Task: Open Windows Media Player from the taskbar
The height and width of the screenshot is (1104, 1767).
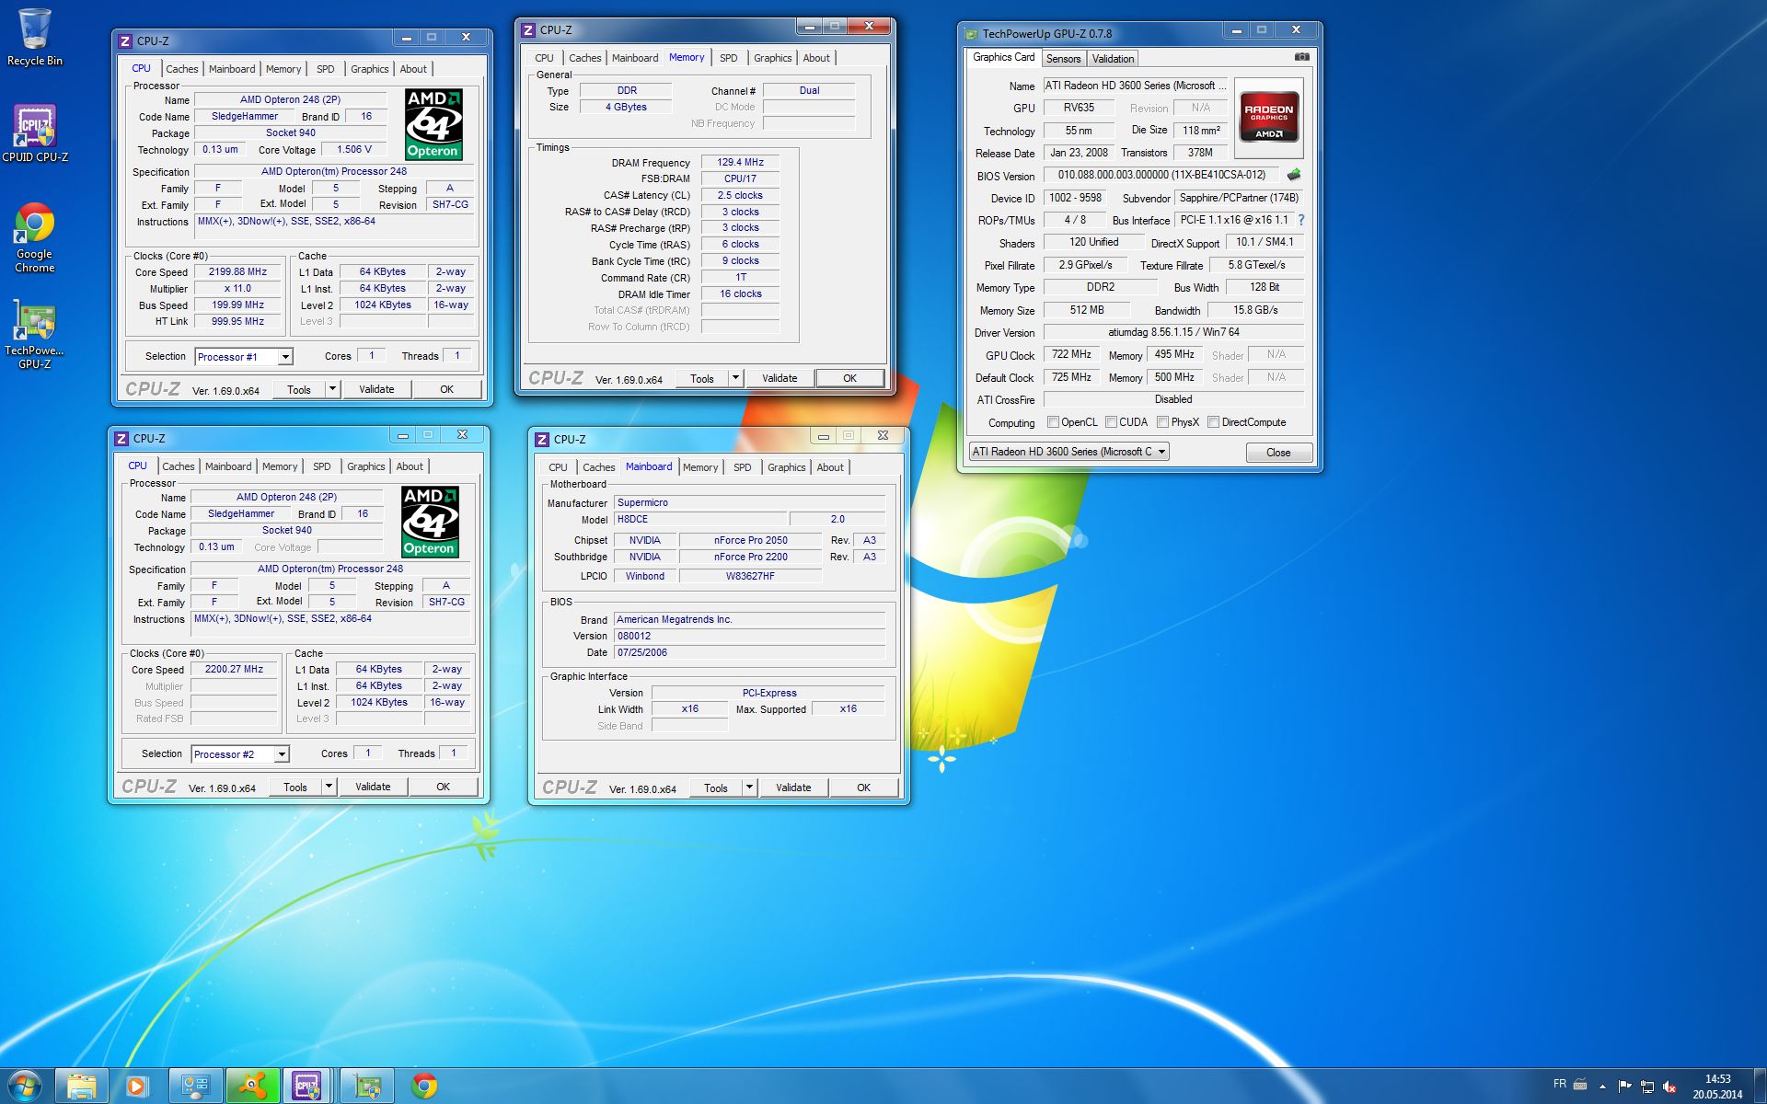Action: 136,1087
